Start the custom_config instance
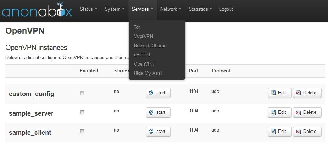328x145 pixels. (158, 93)
